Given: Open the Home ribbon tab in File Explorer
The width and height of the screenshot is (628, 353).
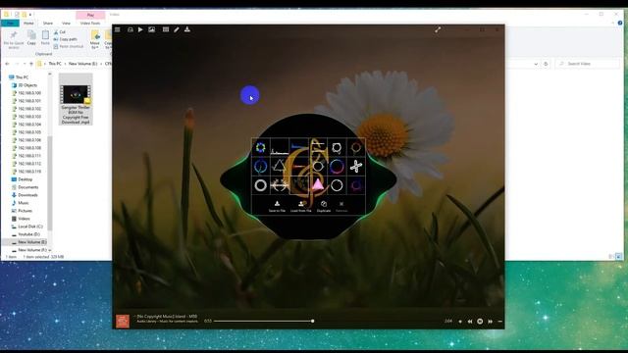Looking at the screenshot, I should coord(28,24).
